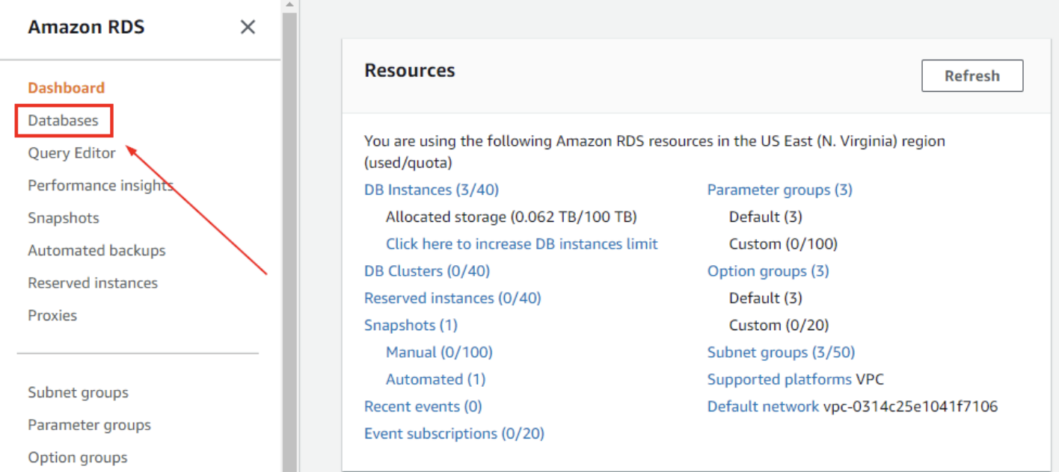Open the DB Clusters (0/40) link
The image size is (1059, 472).
tap(427, 270)
